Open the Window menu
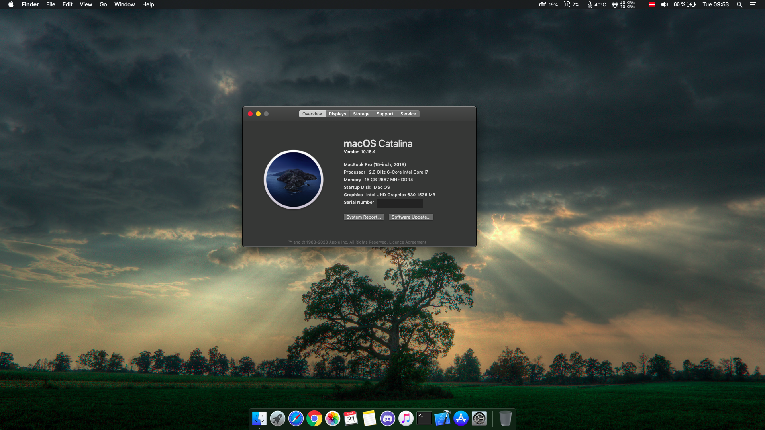 tap(124, 4)
